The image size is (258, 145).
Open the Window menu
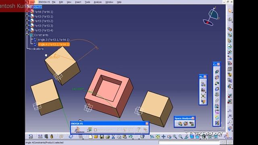coord(109,2)
